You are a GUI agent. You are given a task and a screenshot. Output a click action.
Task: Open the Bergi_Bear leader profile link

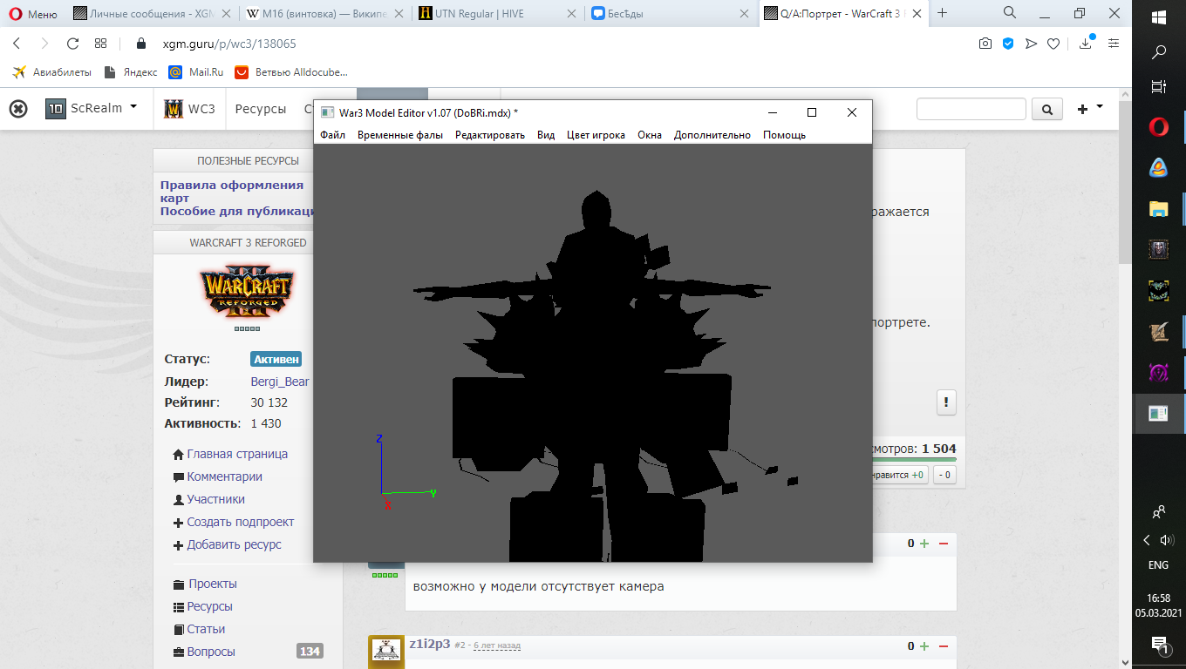(280, 382)
